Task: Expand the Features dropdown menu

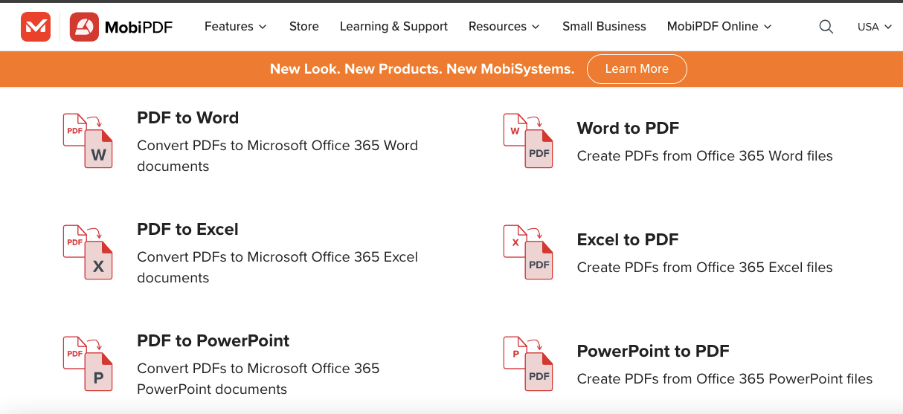Action: coord(235,27)
